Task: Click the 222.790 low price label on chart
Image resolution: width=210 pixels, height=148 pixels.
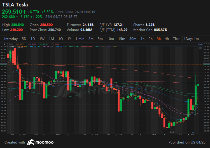Action: 172,132
